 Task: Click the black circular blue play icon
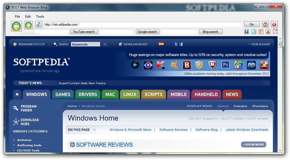(135, 65)
